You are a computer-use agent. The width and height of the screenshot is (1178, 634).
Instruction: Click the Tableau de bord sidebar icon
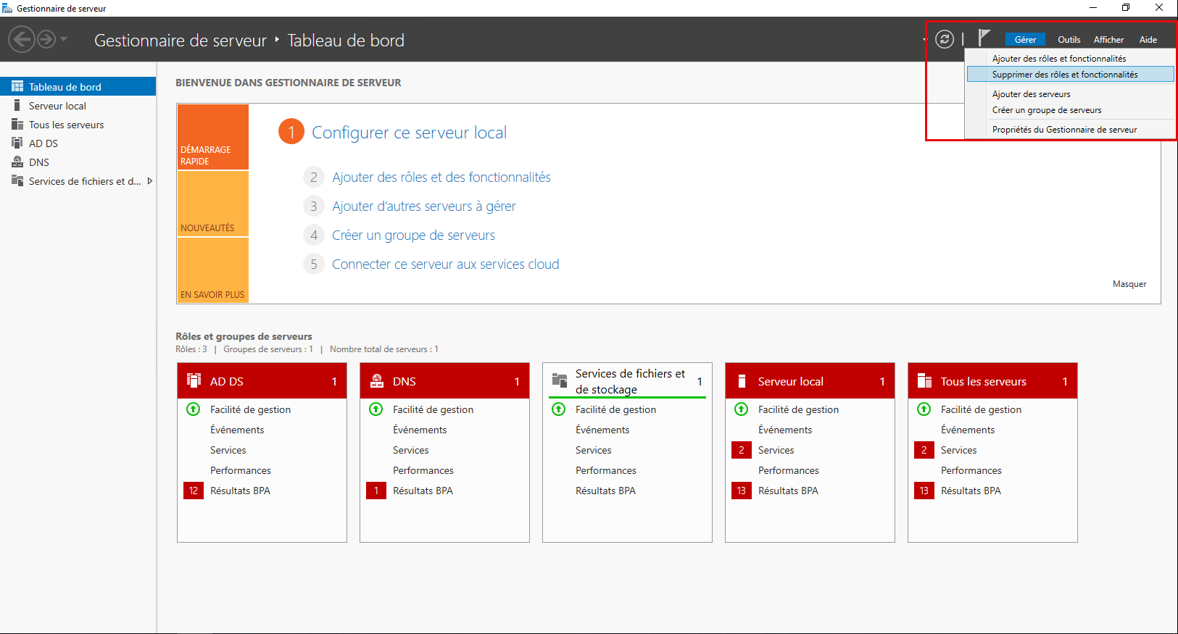click(x=17, y=86)
